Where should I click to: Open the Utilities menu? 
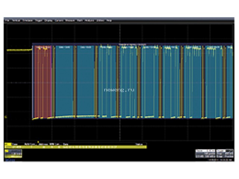(100, 20)
